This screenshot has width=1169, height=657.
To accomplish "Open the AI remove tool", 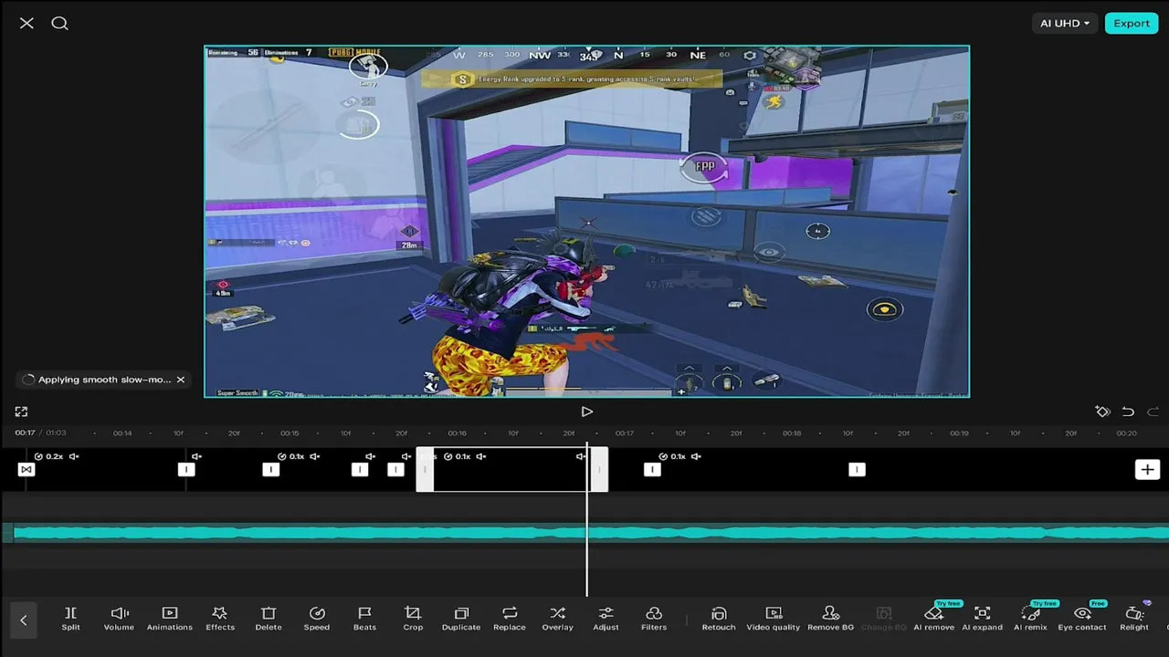I will [x=933, y=618].
